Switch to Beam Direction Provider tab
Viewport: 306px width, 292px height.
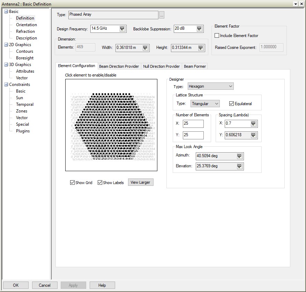tap(119, 66)
